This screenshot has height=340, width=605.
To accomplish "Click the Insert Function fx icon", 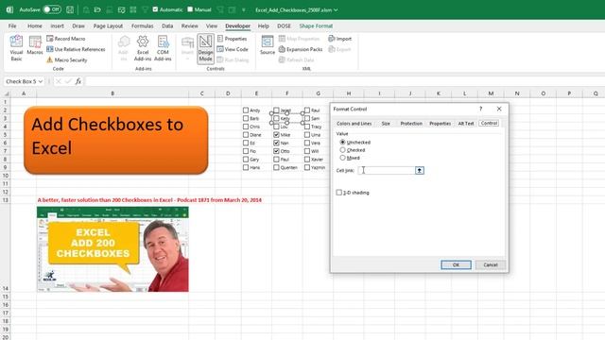I will [x=78, y=81].
